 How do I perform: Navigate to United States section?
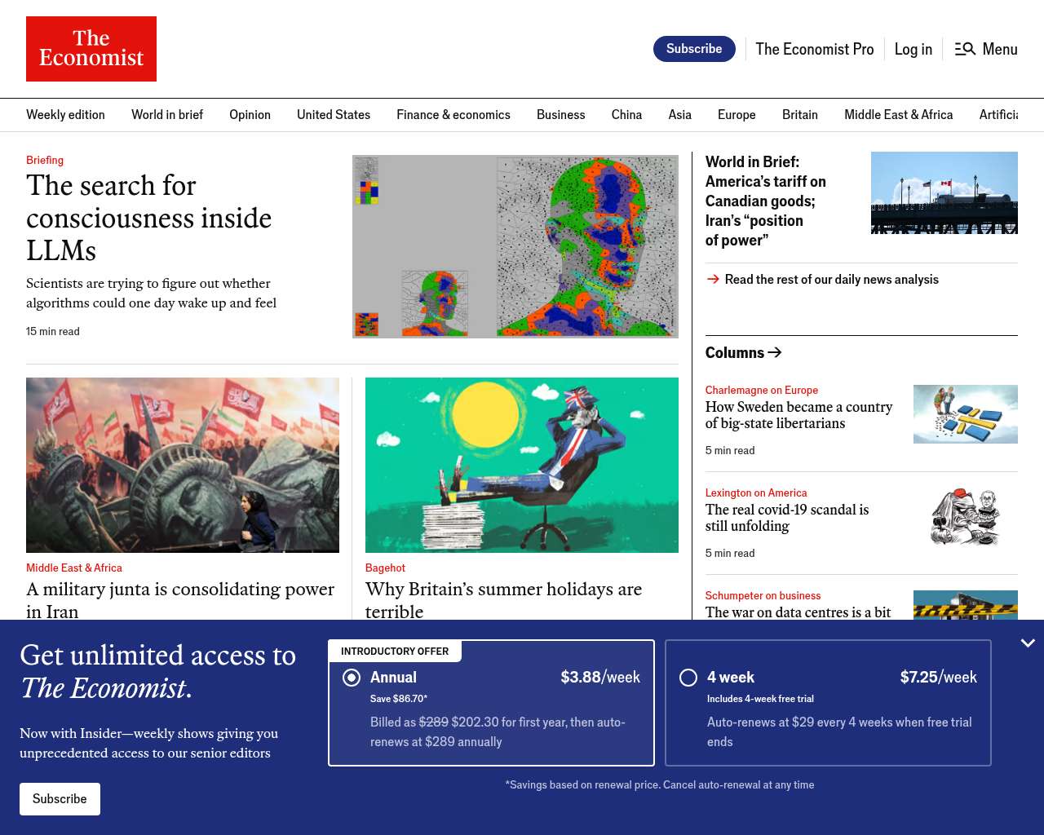334,115
